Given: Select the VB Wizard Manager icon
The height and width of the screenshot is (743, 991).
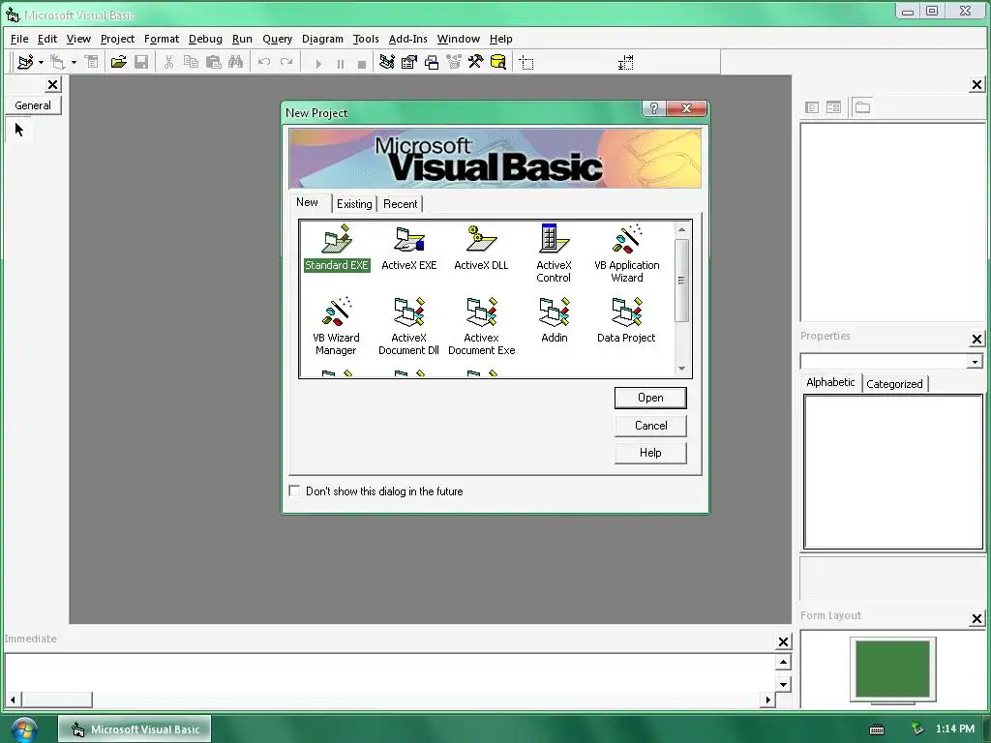Looking at the screenshot, I should (x=336, y=326).
